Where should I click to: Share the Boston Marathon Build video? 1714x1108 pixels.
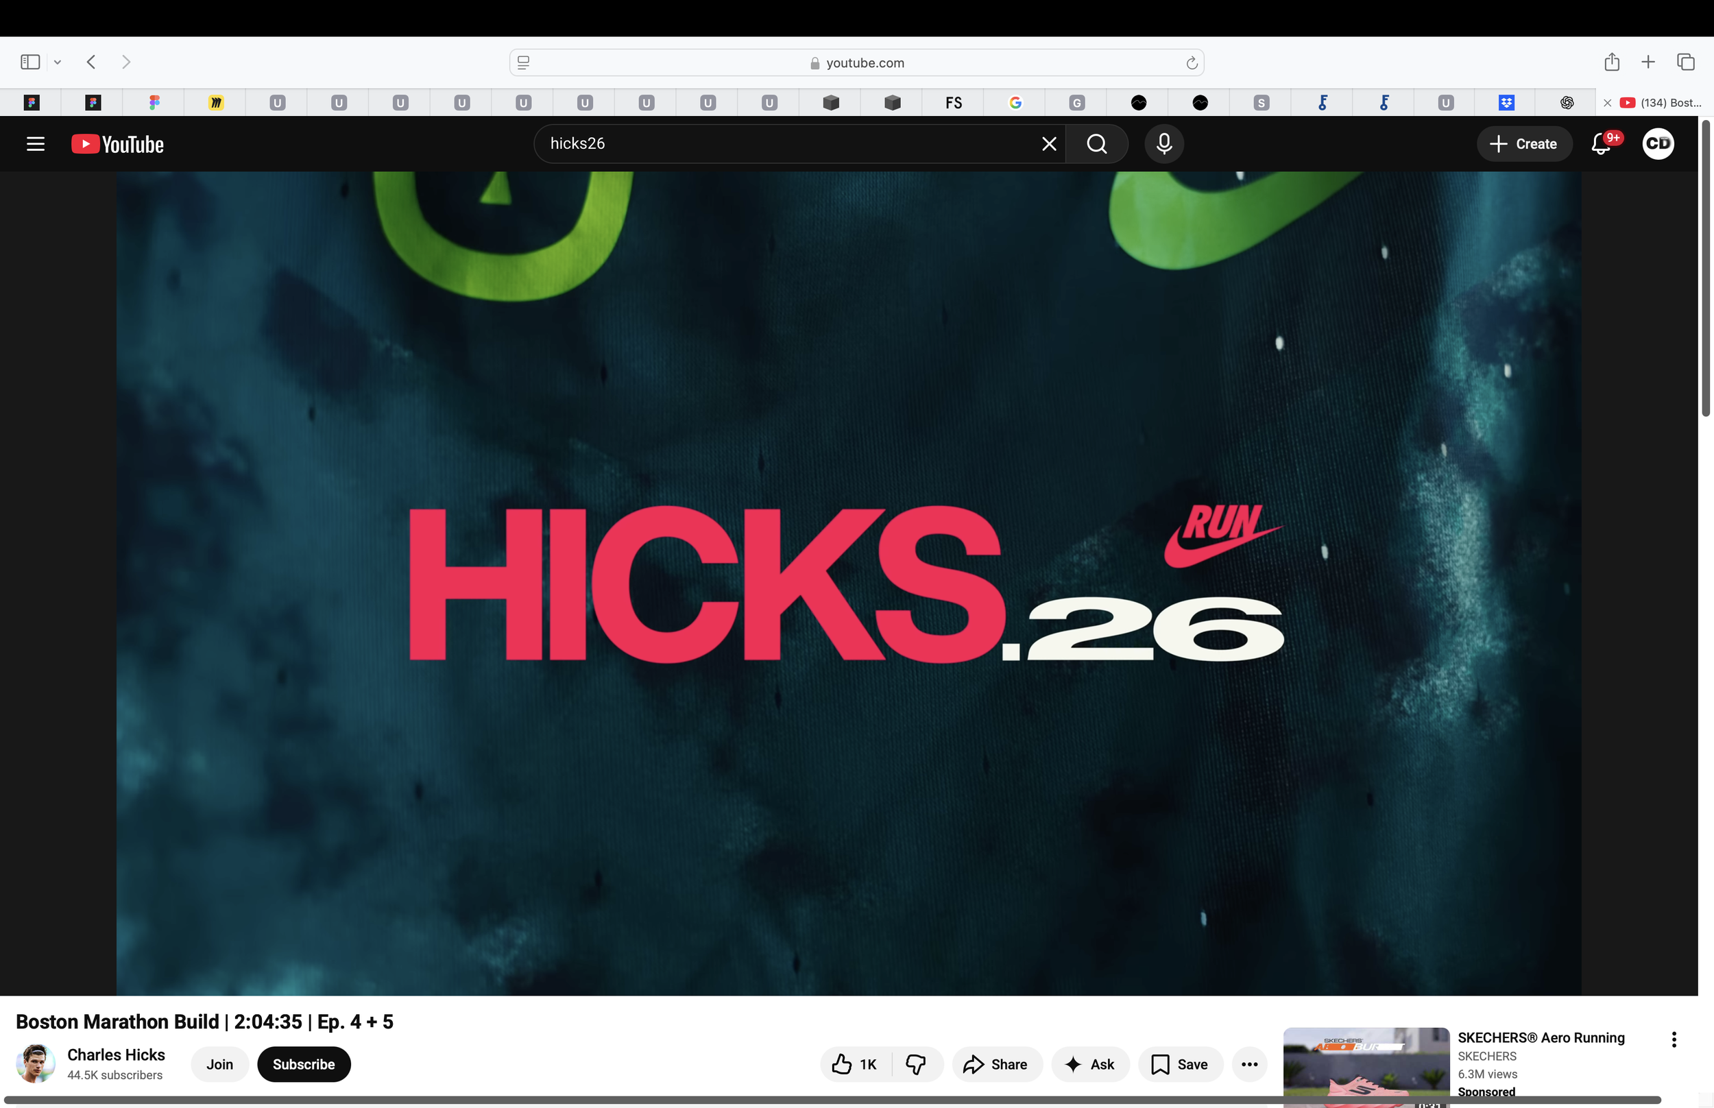997,1064
